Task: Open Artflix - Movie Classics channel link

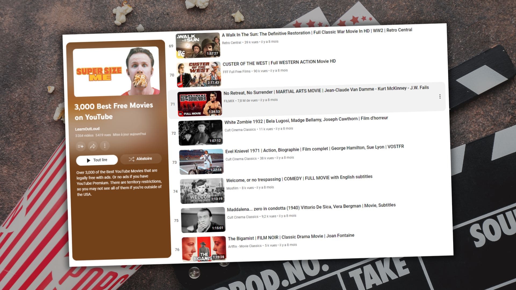Action: [x=245, y=246]
